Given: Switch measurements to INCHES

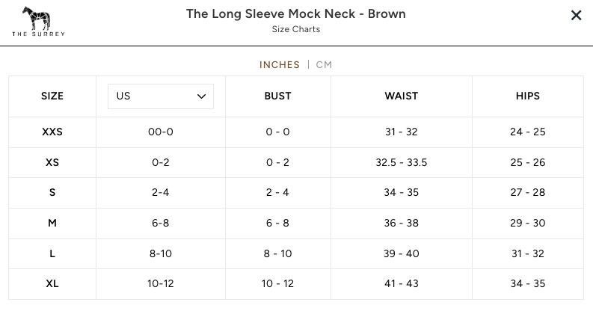Looking at the screenshot, I should coord(280,64).
